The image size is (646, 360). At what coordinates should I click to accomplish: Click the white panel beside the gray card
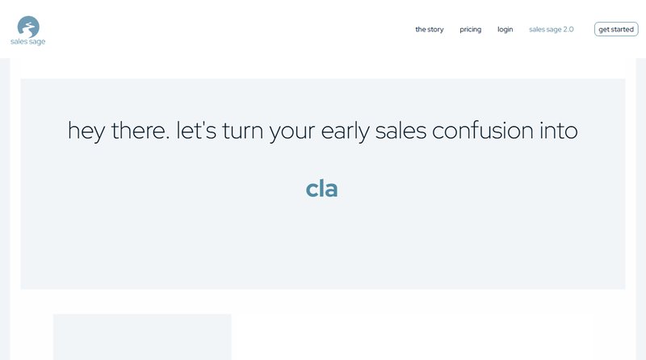pos(412,337)
